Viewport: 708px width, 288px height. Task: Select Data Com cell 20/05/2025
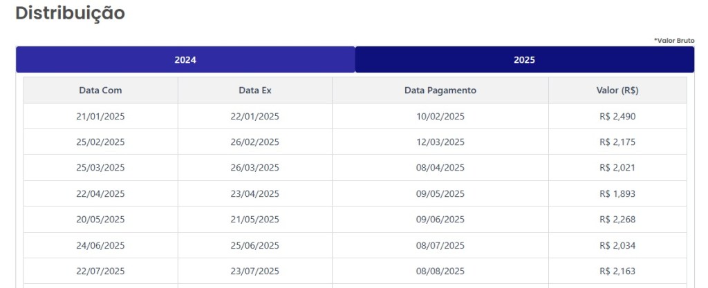click(100, 220)
